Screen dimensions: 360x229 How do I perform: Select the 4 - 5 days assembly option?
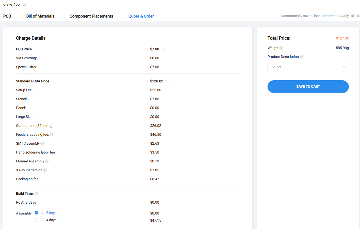point(36,213)
